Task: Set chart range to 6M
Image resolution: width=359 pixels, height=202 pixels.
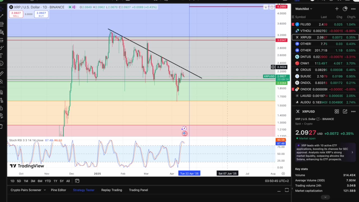Action: tap(40, 181)
